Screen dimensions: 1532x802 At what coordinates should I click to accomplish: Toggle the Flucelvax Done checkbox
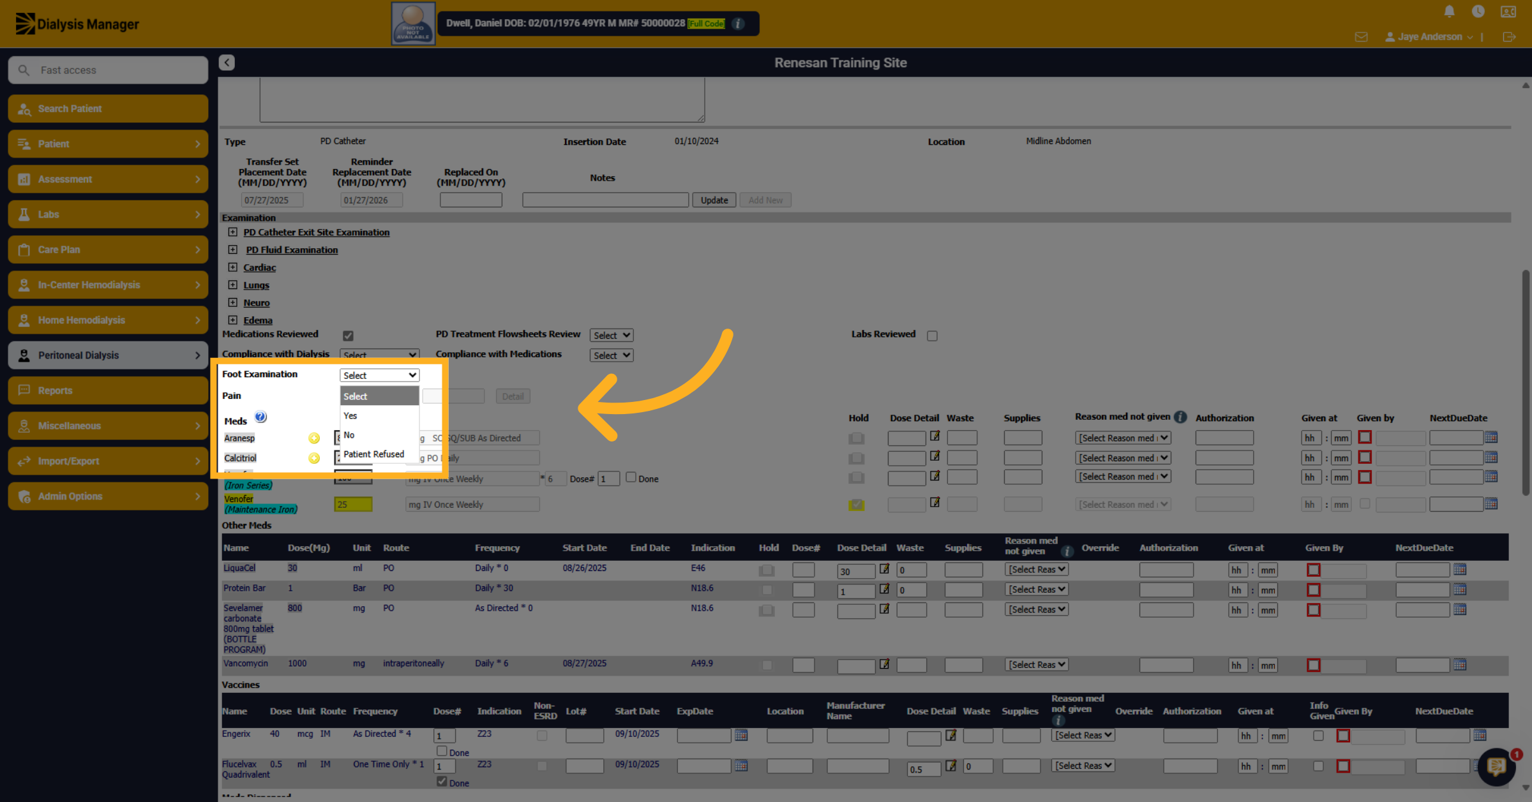coord(442,781)
